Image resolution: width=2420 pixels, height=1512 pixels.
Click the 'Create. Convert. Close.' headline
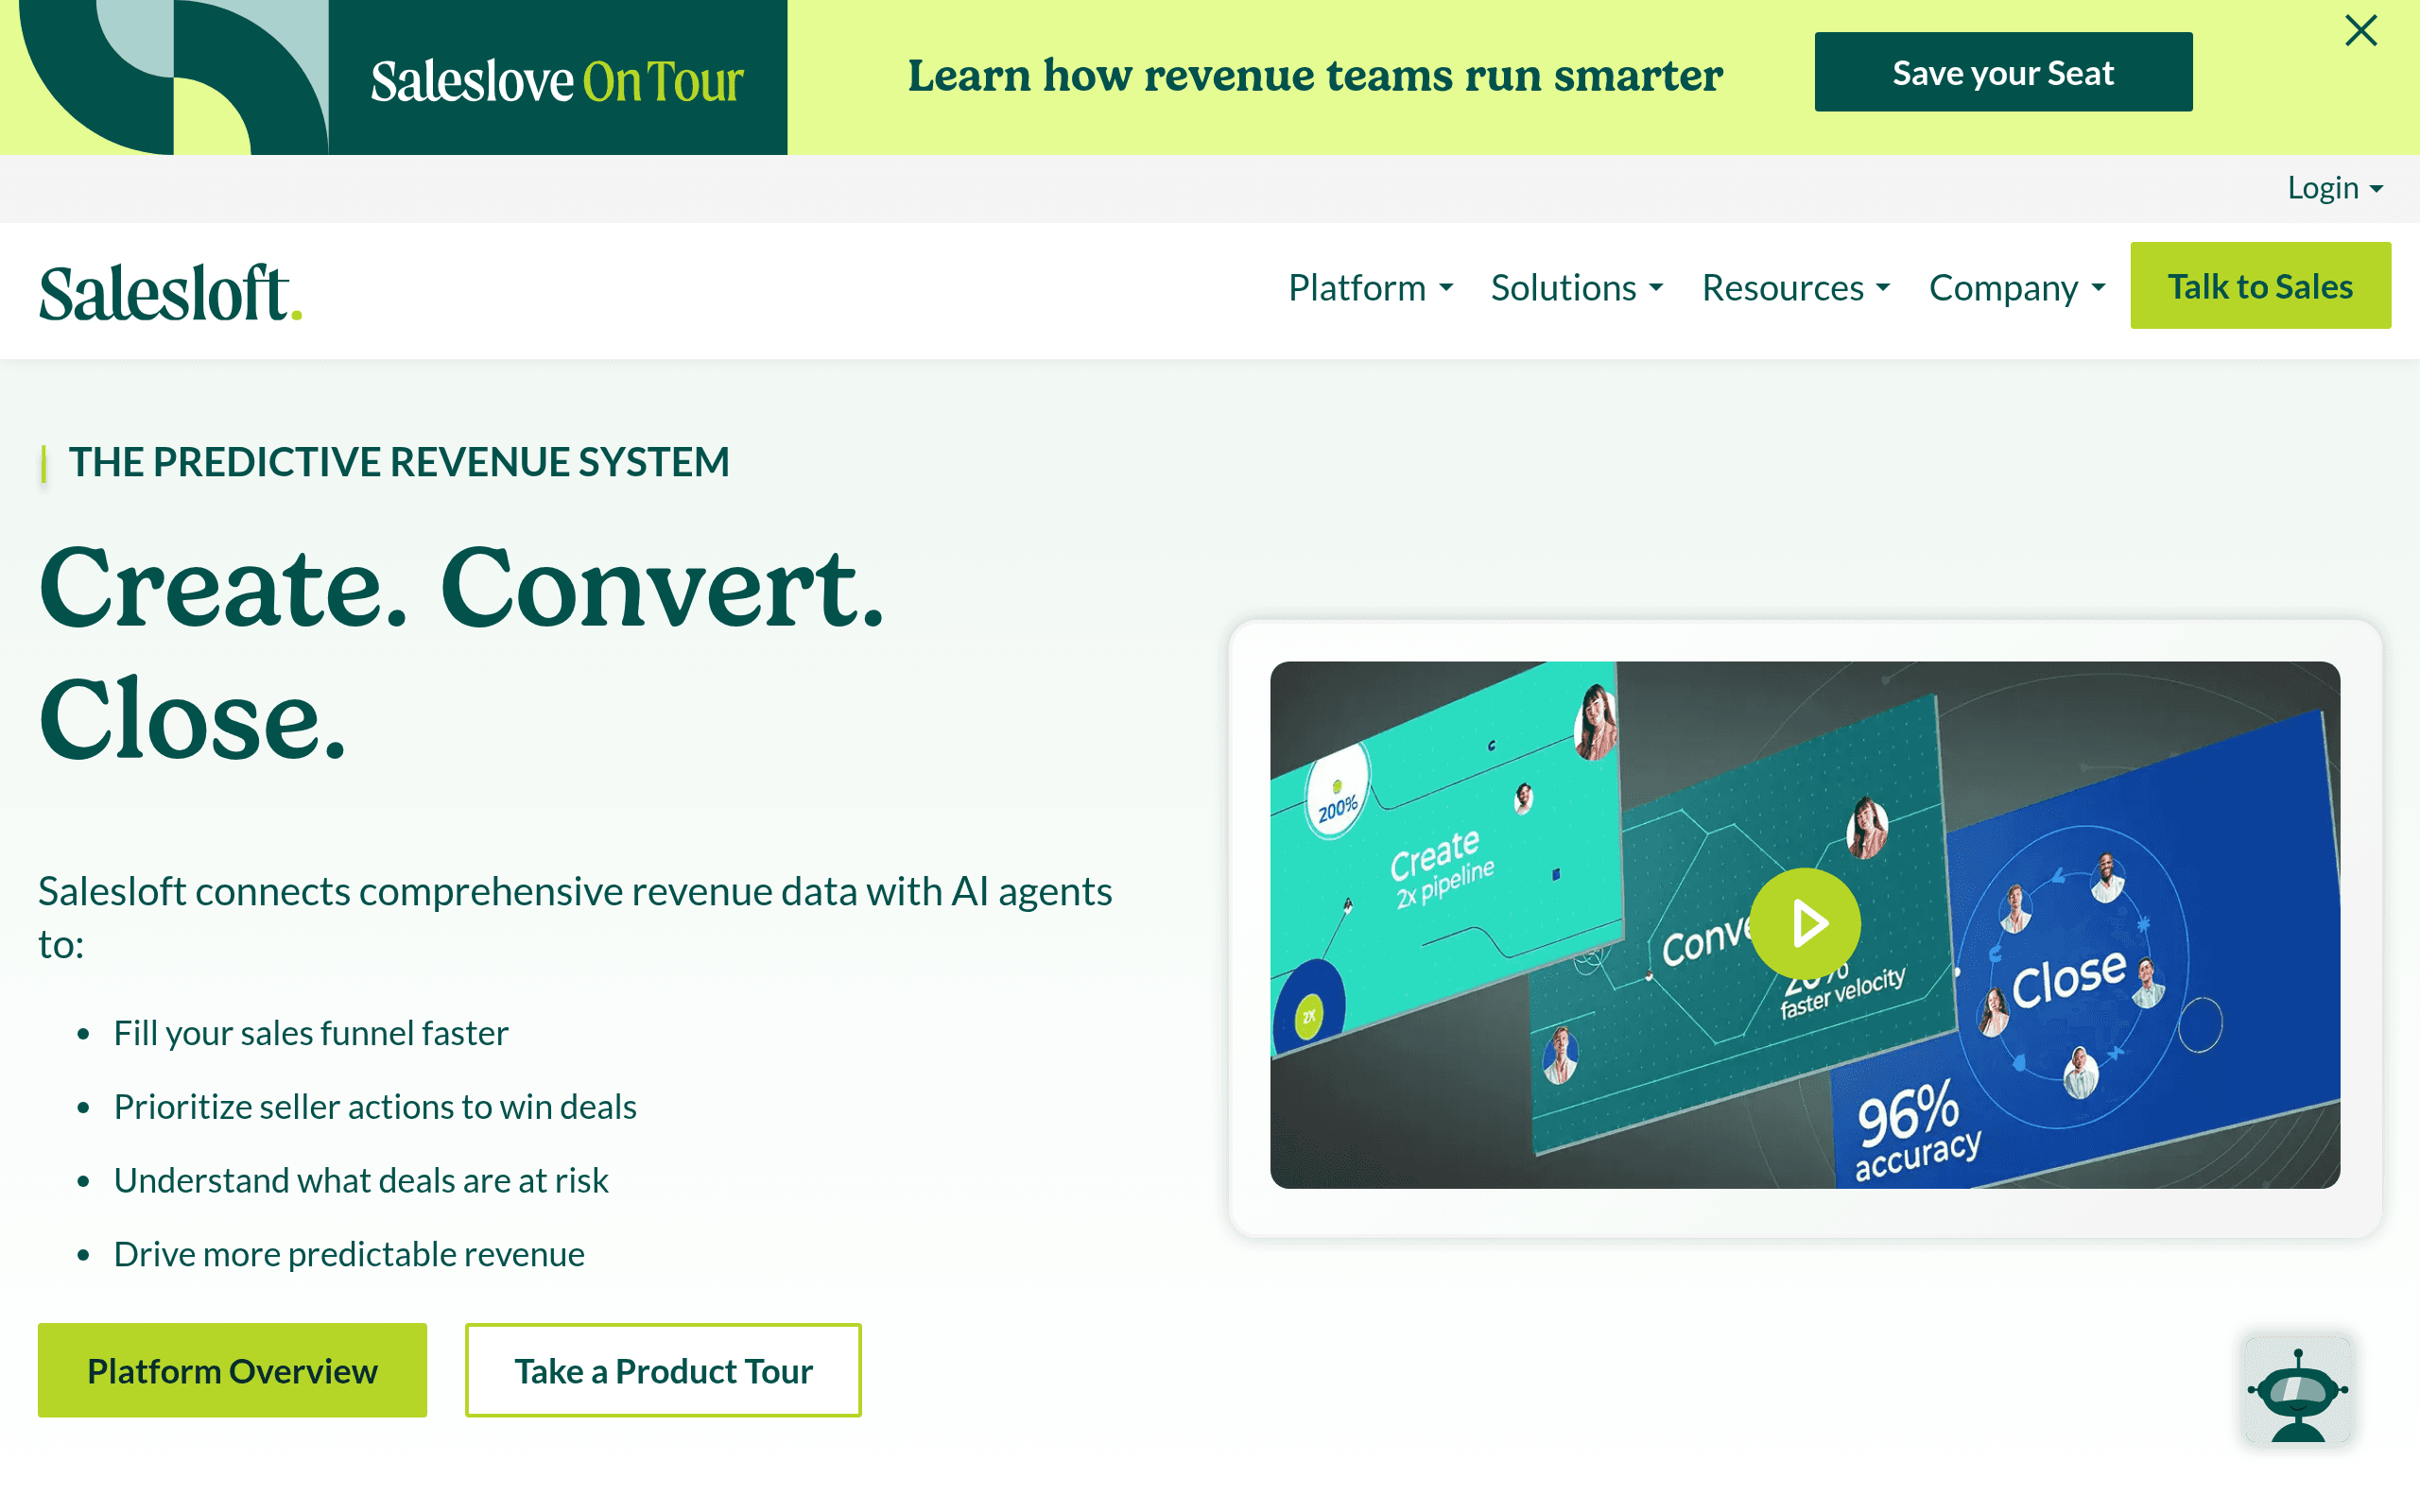click(462, 652)
